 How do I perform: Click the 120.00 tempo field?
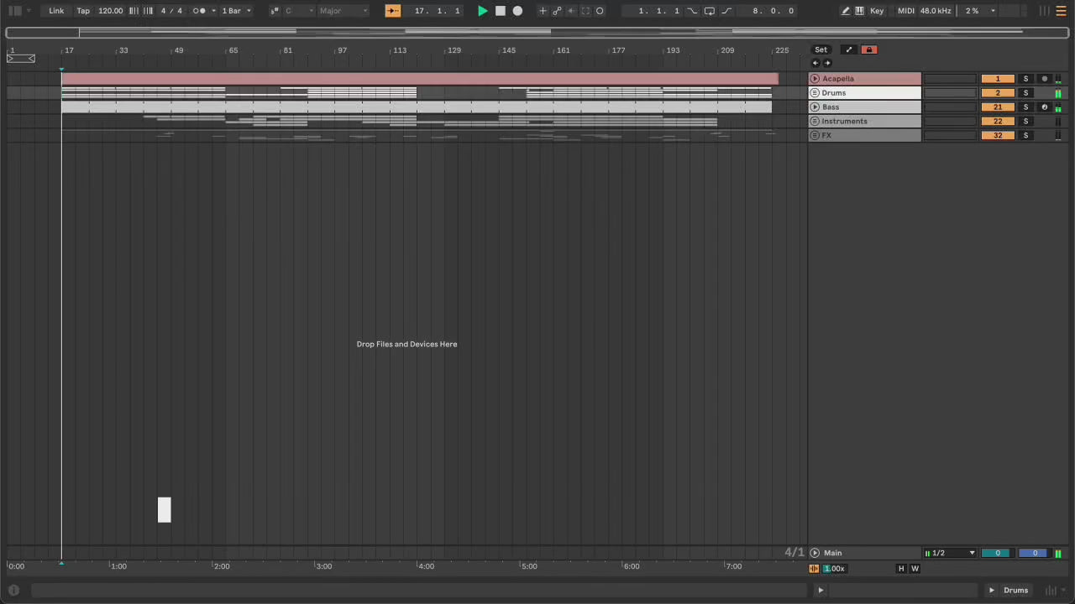point(110,11)
